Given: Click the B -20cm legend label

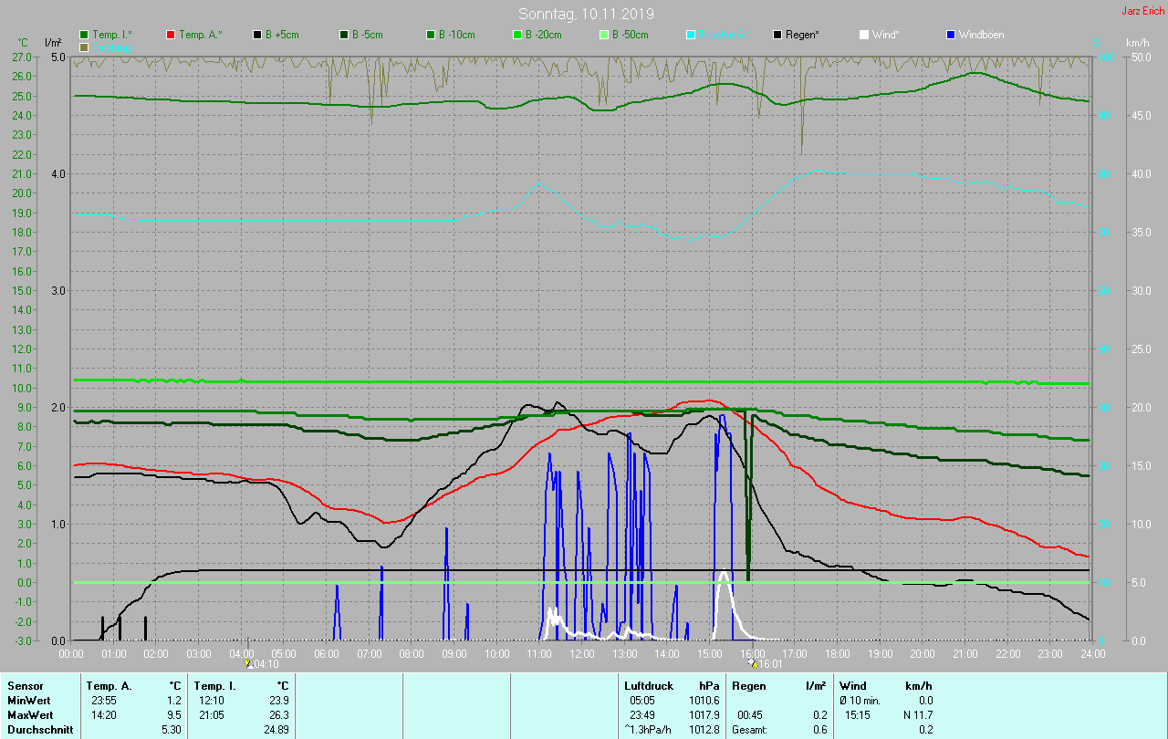Looking at the screenshot, I should 543,35.
